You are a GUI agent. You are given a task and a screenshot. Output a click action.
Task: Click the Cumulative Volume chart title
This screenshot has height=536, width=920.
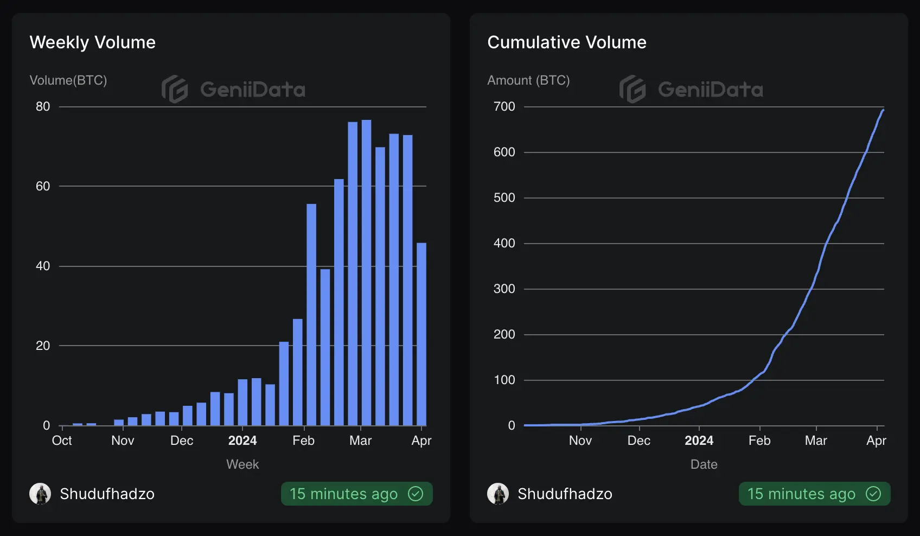(567, 42)
